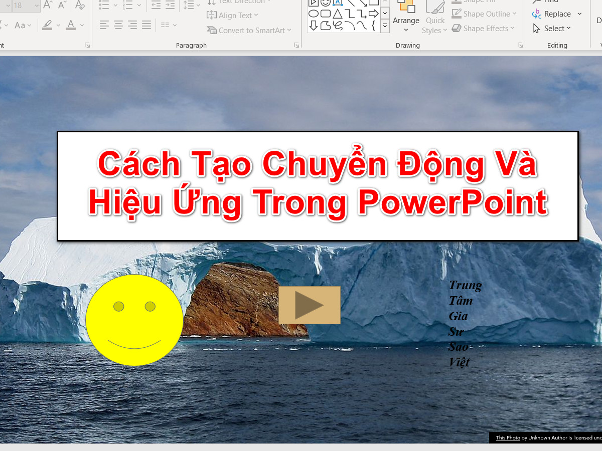Select the Rounded Rectangle shape

pyautogui.click(x=325, y=14)
